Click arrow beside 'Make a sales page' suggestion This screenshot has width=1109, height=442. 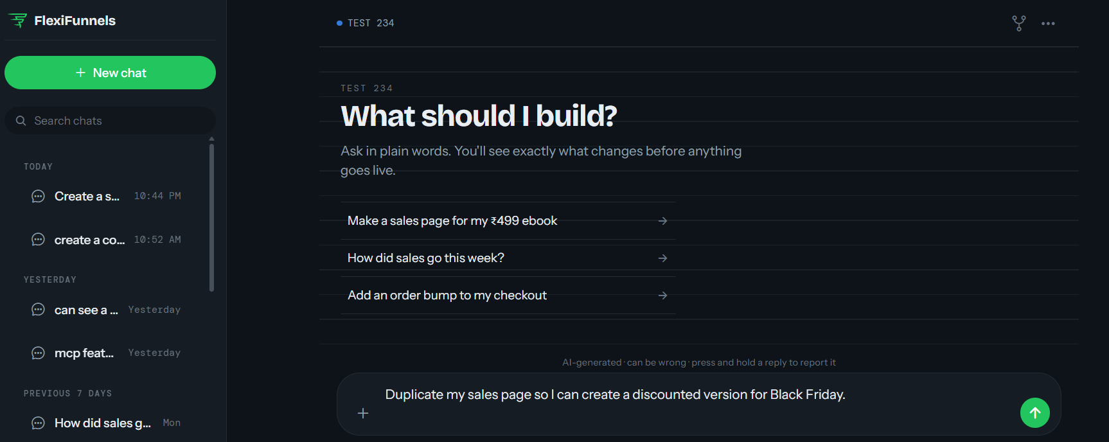(662, 220)
